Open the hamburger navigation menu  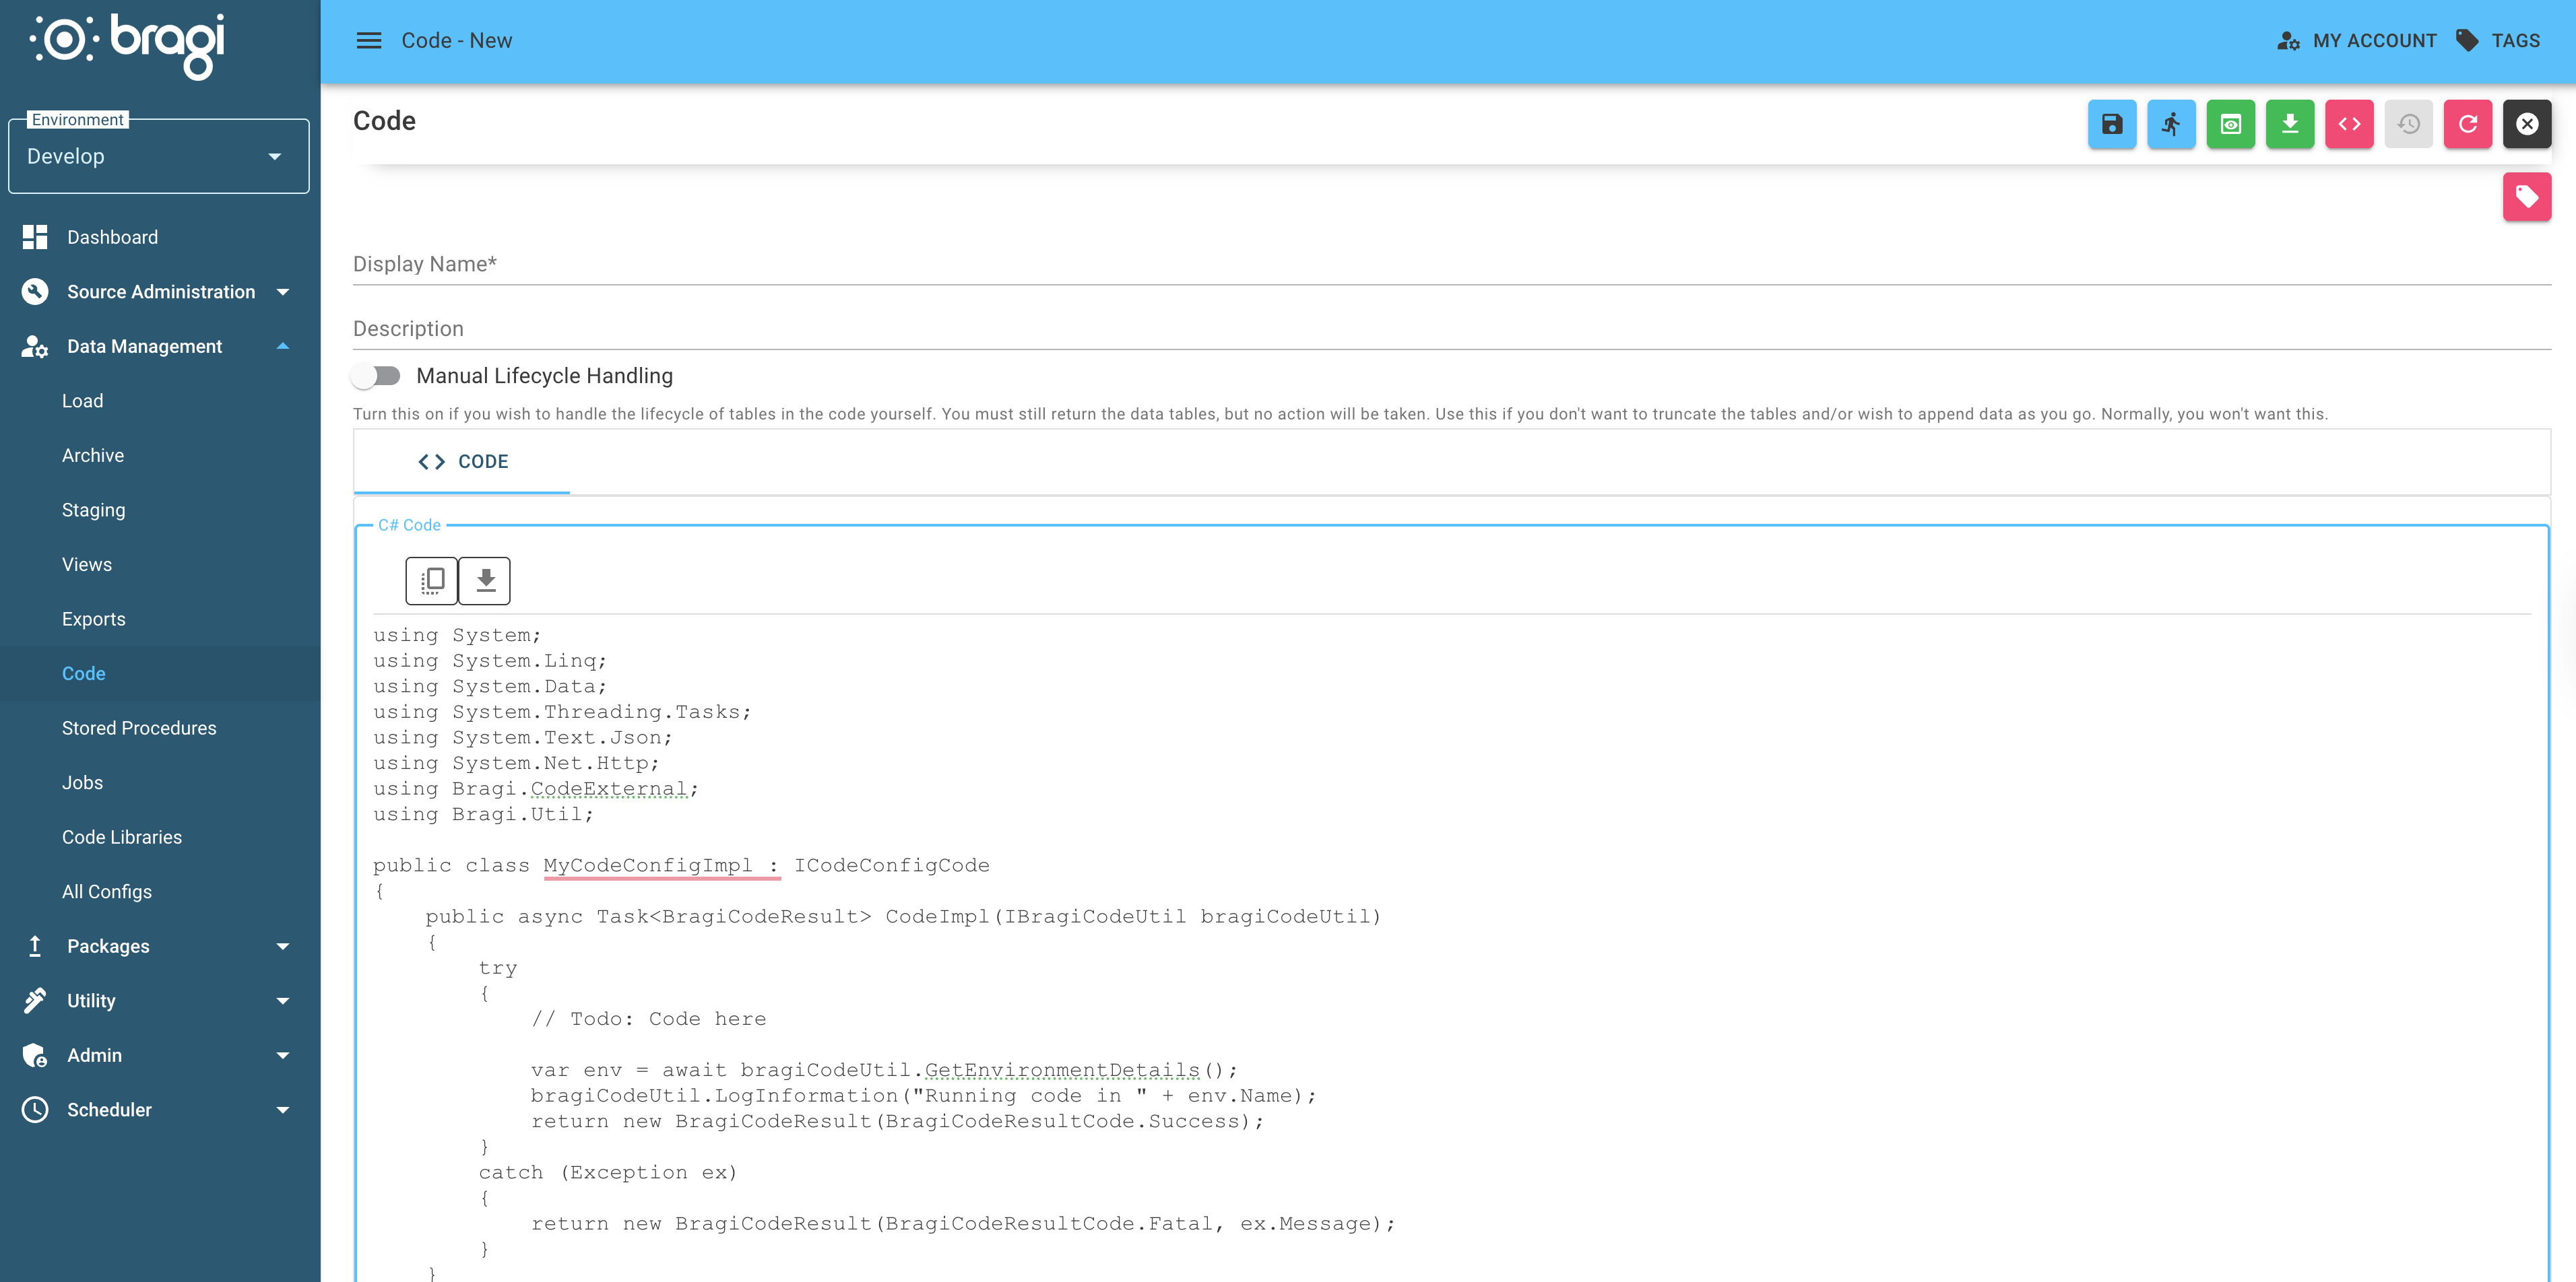point(369,40)
